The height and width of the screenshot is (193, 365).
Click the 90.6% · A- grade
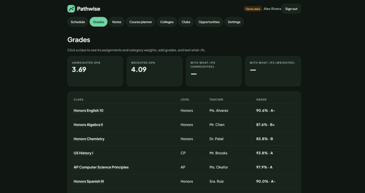266,110
